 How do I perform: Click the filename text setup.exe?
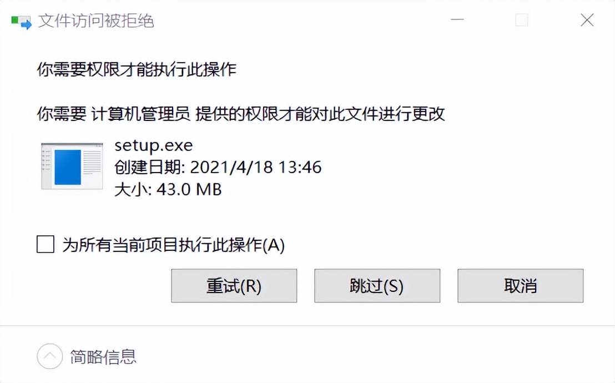coord(154,146)
